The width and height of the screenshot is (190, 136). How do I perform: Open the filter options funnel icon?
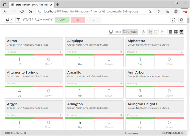pos(18,20)
